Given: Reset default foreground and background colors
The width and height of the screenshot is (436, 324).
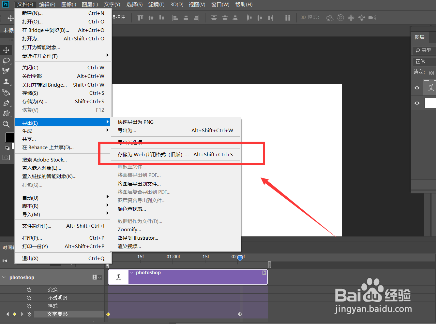Looking at the screenshot, I should pos(7,148).
